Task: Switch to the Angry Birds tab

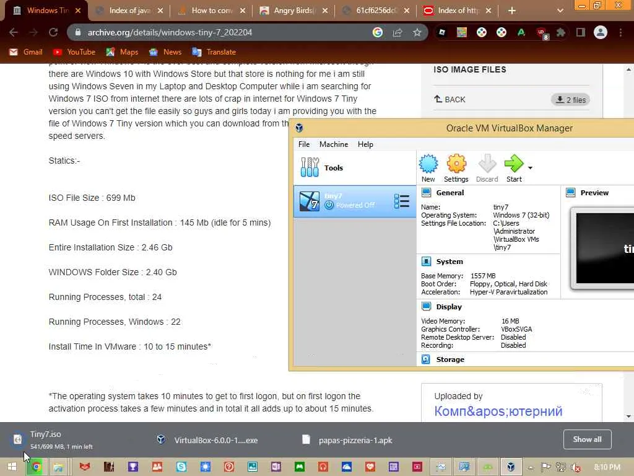Action: pos(294,11)
